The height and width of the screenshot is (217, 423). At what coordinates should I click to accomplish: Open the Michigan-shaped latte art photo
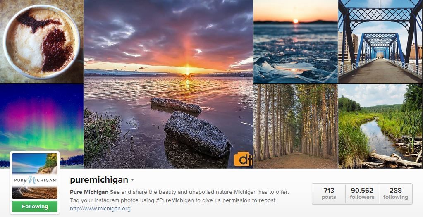(41, 41)
